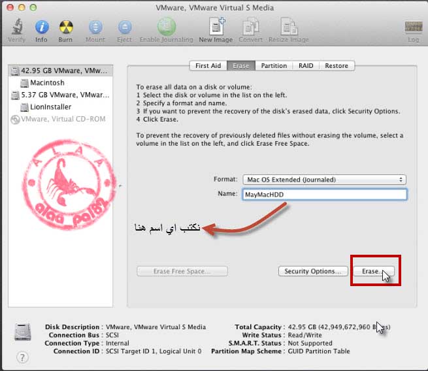Switch to the Partition tab

(274, 66)
